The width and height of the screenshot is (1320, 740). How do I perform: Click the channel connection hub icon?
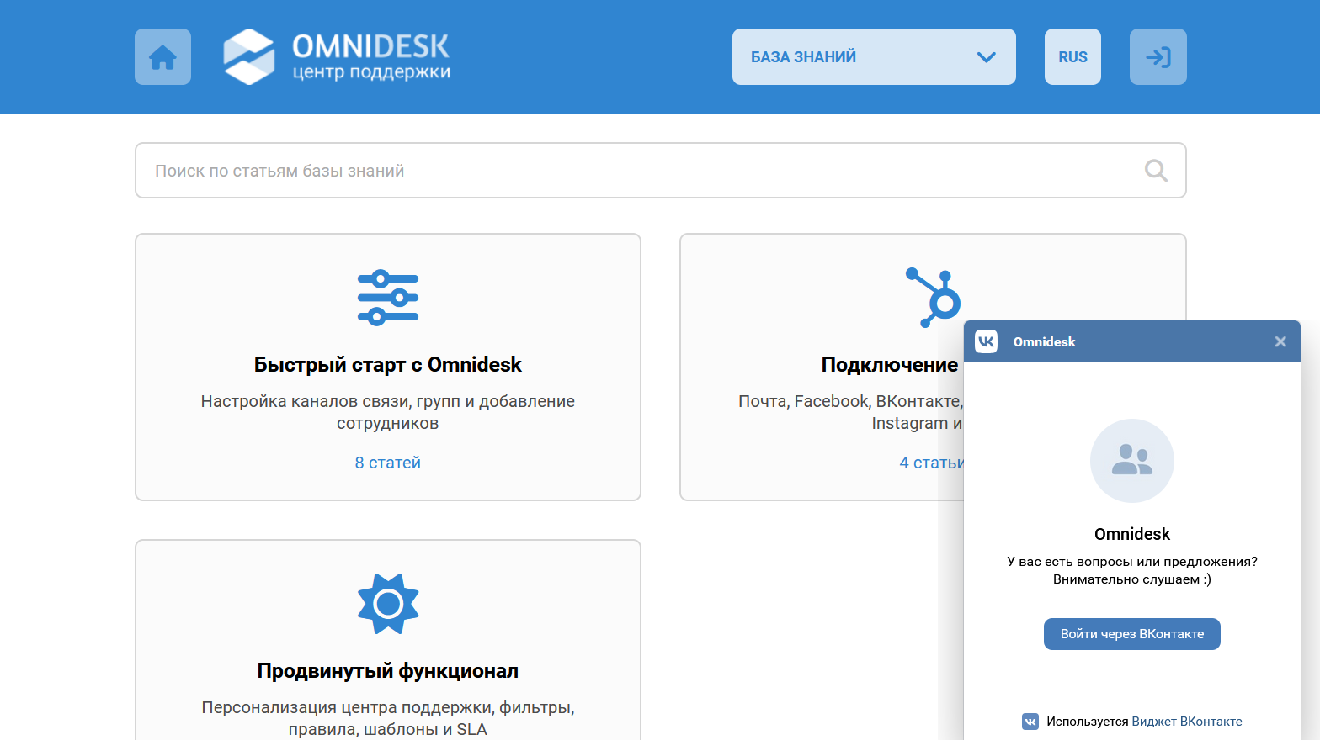click(934, 298)
